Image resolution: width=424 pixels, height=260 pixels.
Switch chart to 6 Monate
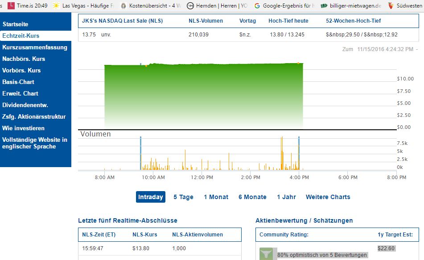pyautogui.click(x=252, y=197)
